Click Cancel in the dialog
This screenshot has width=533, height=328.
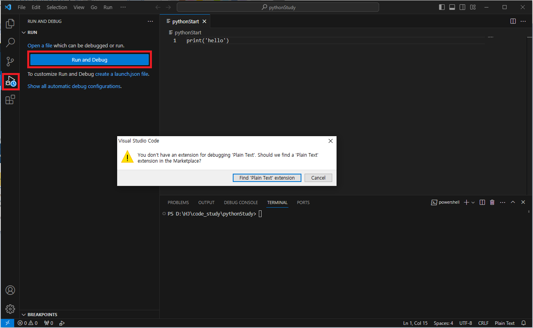click(x=318, y=178)
